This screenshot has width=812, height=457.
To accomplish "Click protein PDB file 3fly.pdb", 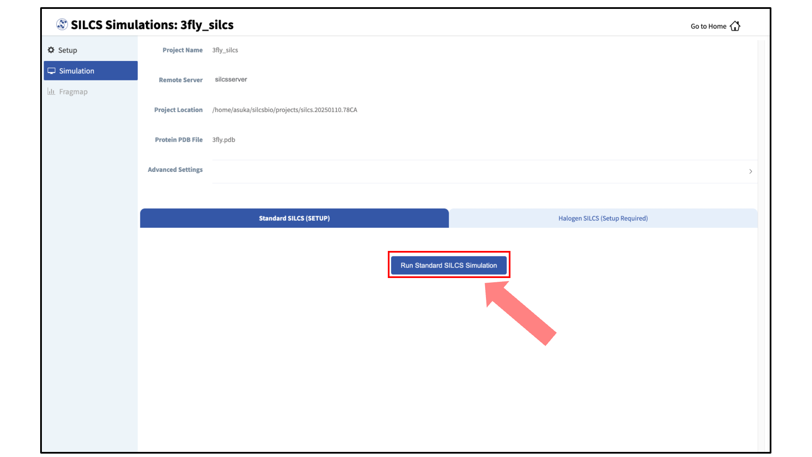I will pos(224,140).
